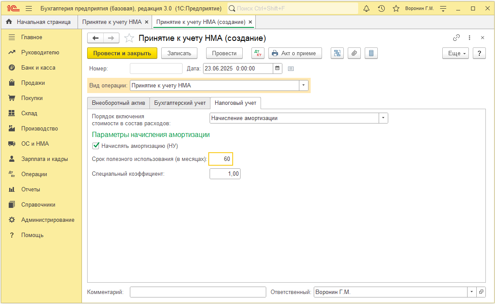Open document structure of subordination icon

pos(337,53)
